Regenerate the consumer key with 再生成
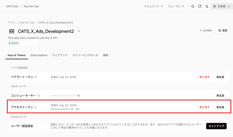The image size is (233, 137). click(220, 96)
